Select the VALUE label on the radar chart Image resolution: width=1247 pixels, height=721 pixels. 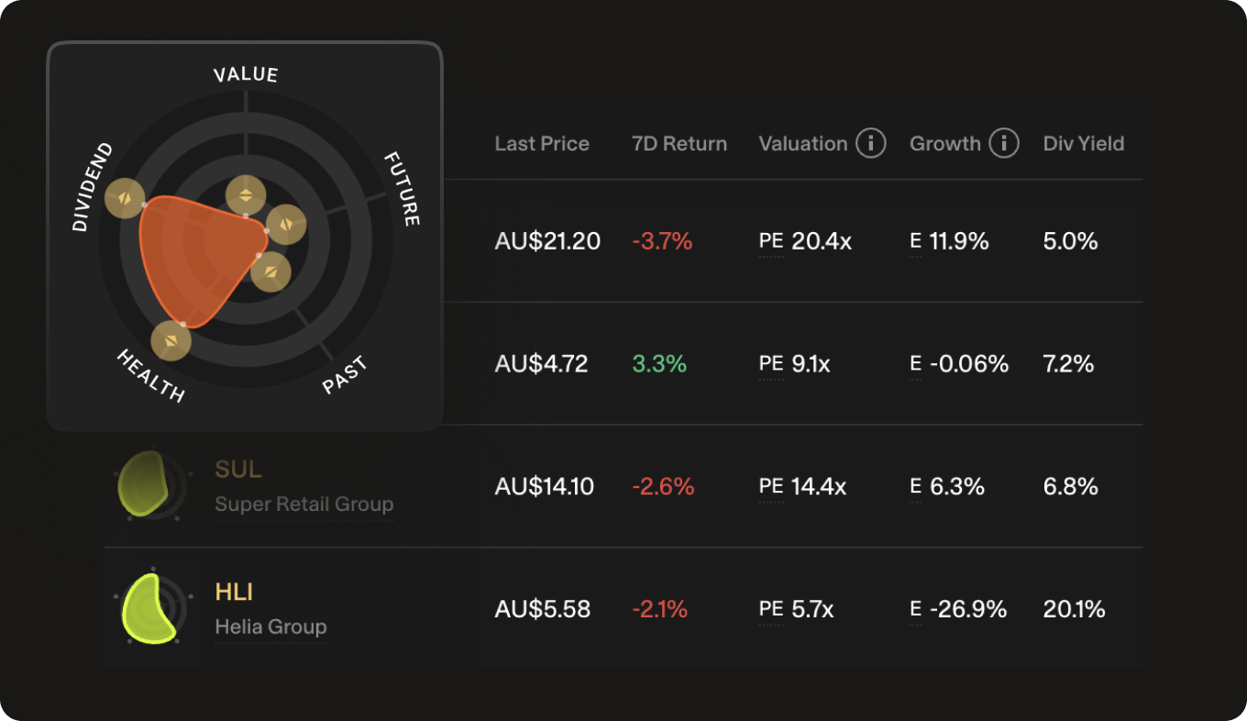[246, 75]
